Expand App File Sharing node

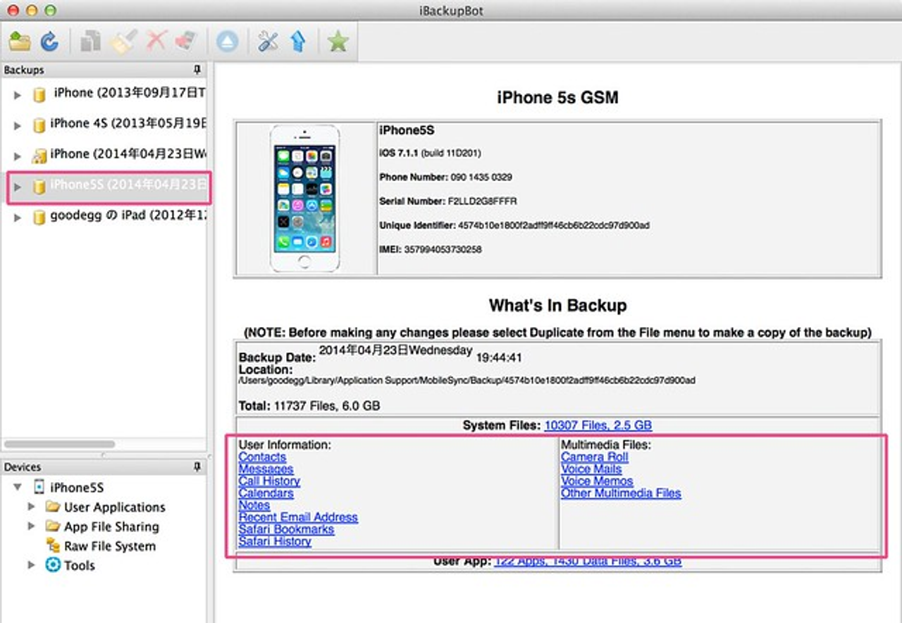coord(32,526)
